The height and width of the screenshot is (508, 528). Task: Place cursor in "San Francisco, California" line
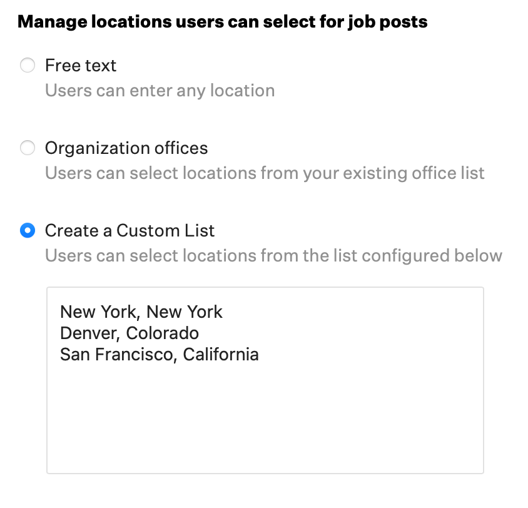[159, 355]
